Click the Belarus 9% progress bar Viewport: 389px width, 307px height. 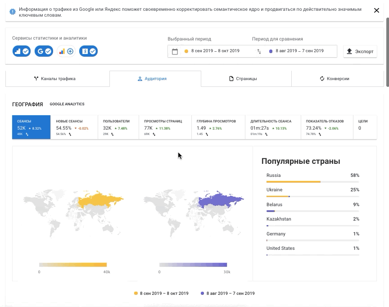313,211
